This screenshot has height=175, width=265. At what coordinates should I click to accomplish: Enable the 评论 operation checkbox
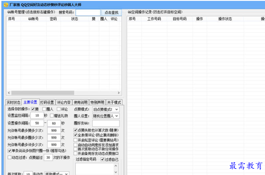coord(58,109)
